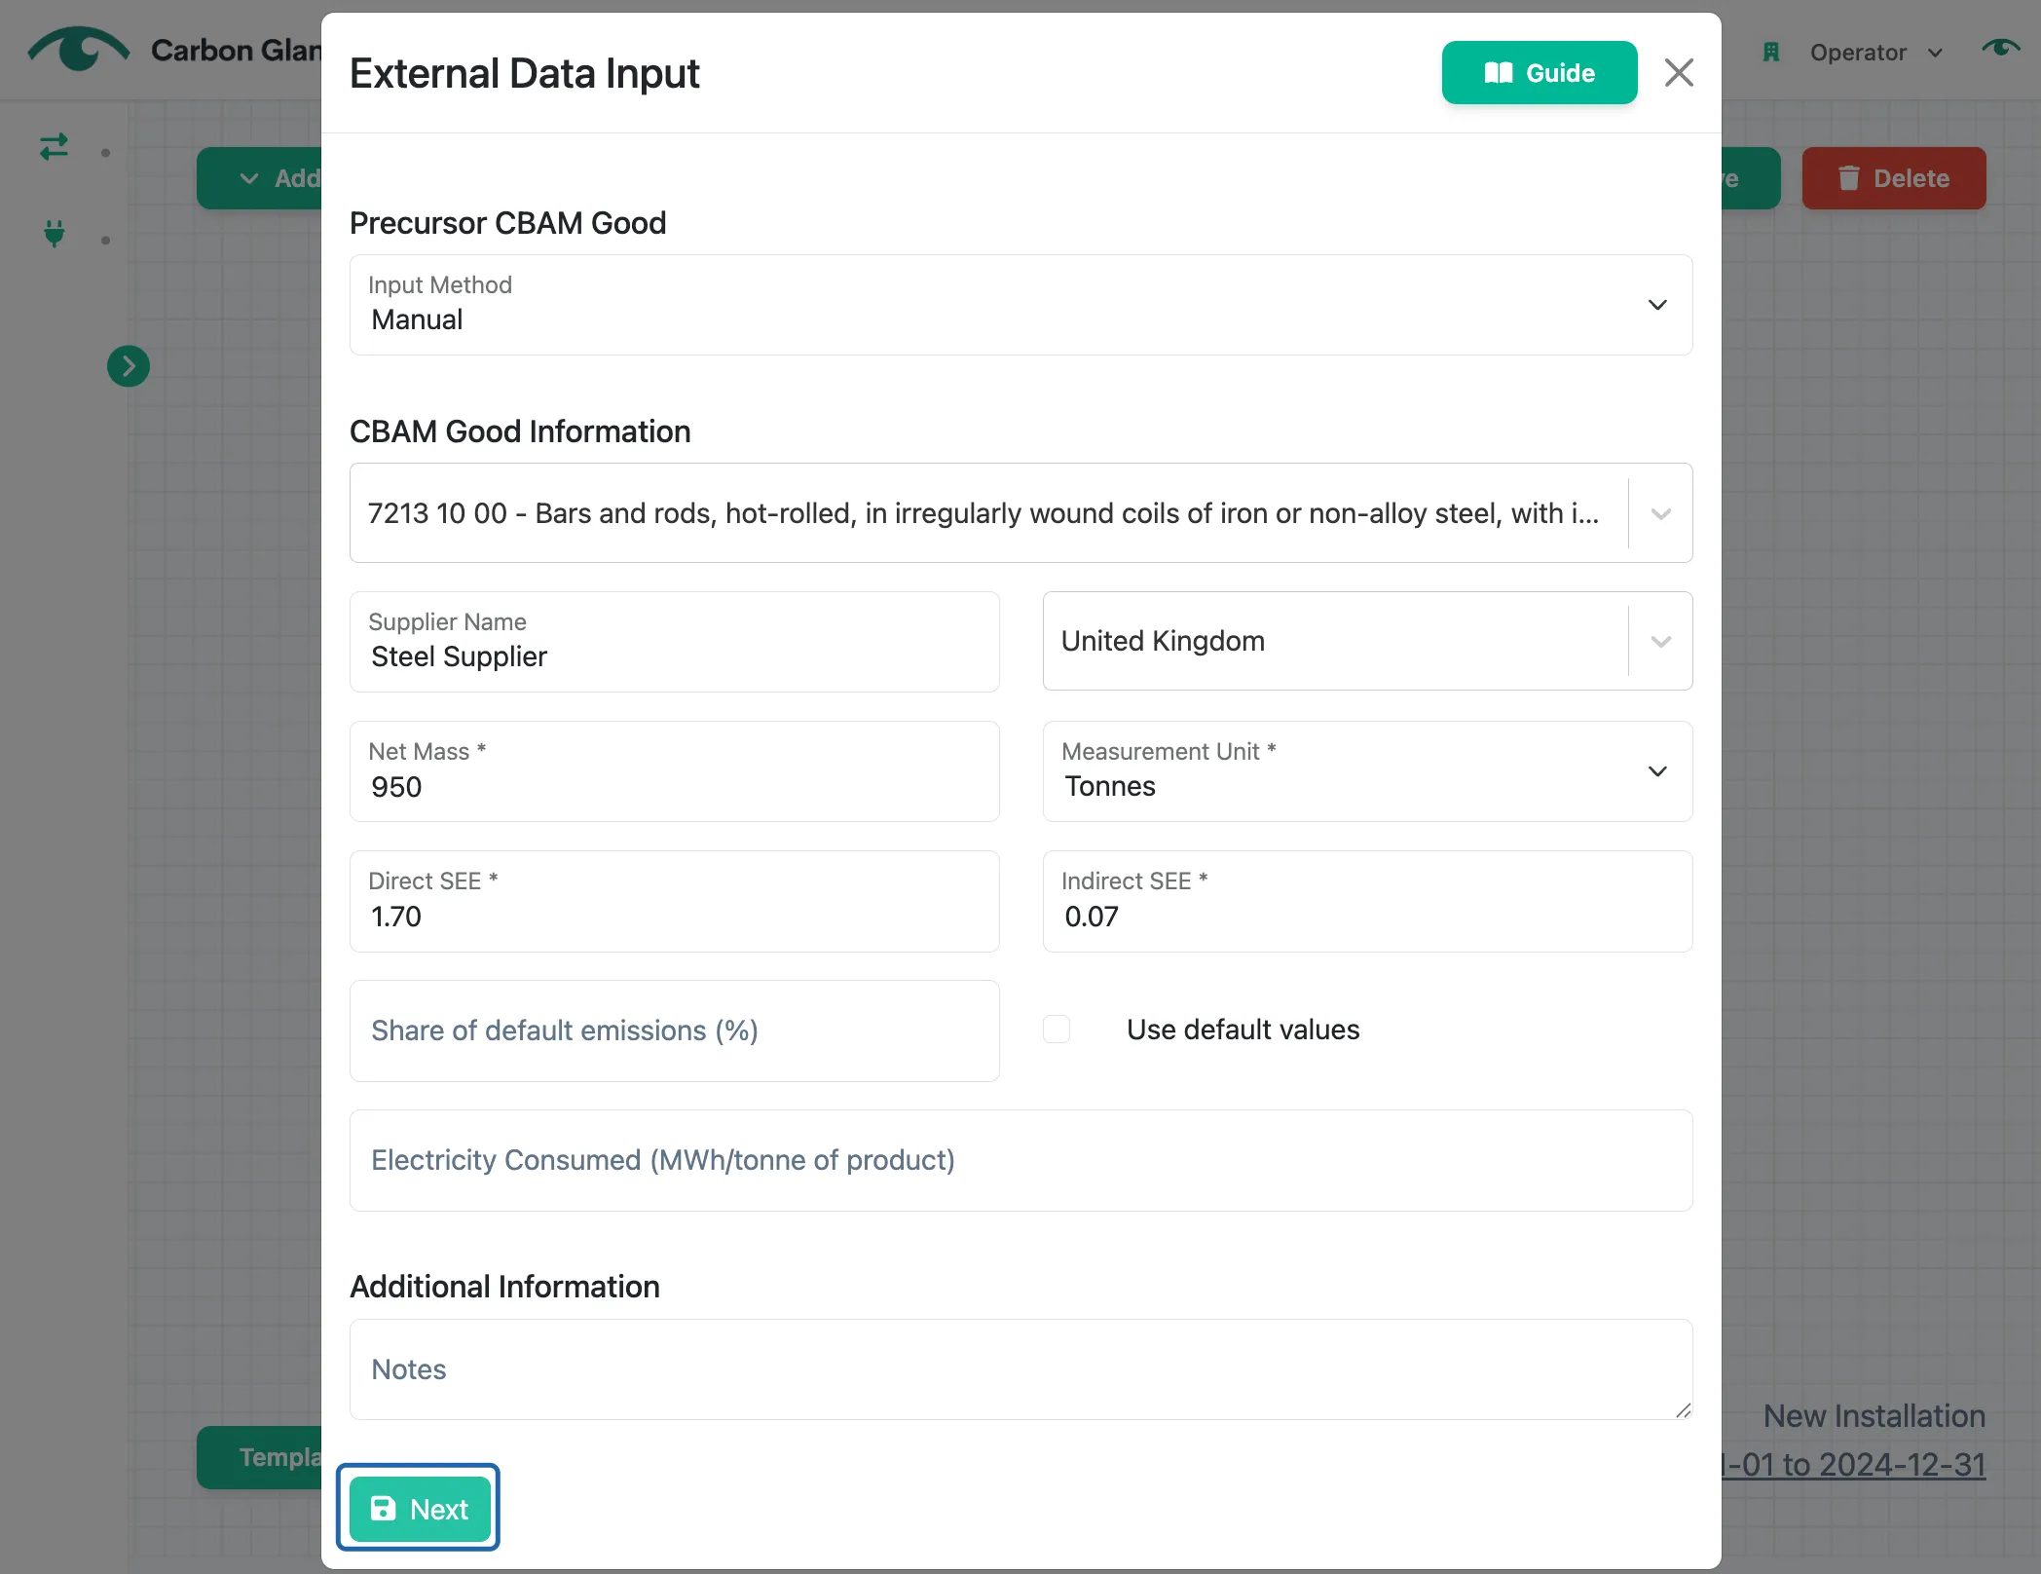Click the Carbon Glance eye logo
The image size is (2041, 1574).
78,49
